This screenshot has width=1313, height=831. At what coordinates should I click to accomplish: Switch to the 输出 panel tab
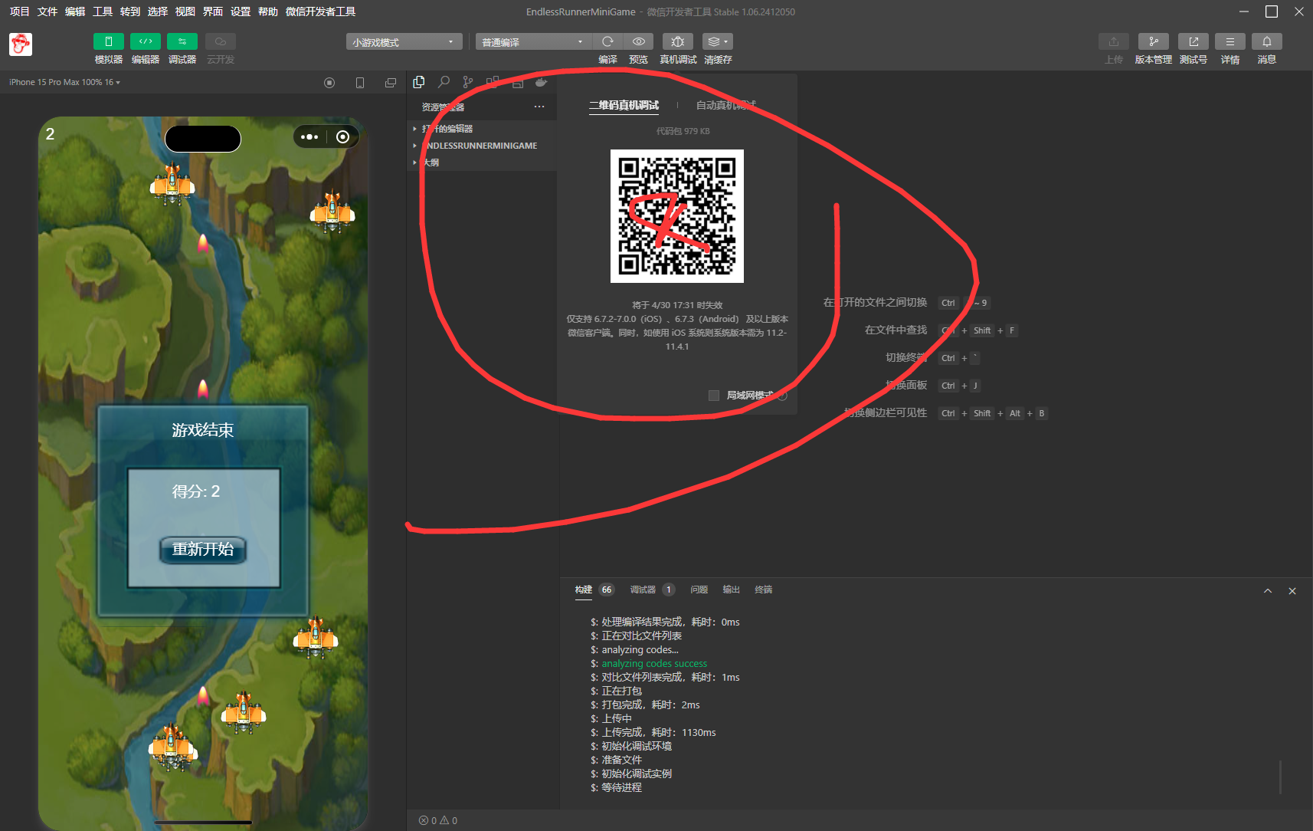731,590
